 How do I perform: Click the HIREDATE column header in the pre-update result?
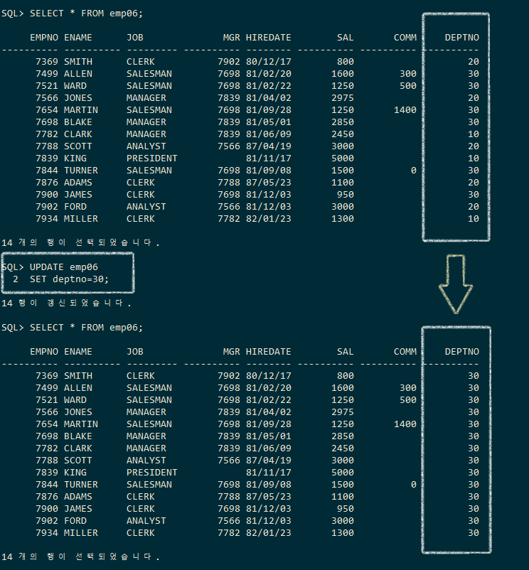tap(269, 38)
